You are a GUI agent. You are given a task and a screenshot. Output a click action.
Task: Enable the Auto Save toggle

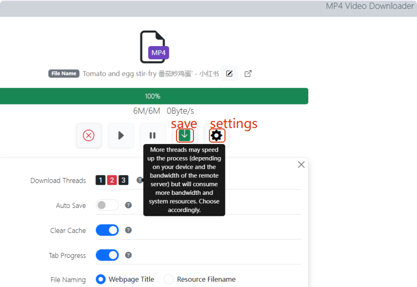point(107,205)
